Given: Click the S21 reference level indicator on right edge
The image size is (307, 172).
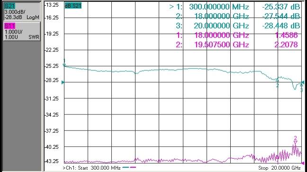Looking at the screenshot, I should (303, 82).
